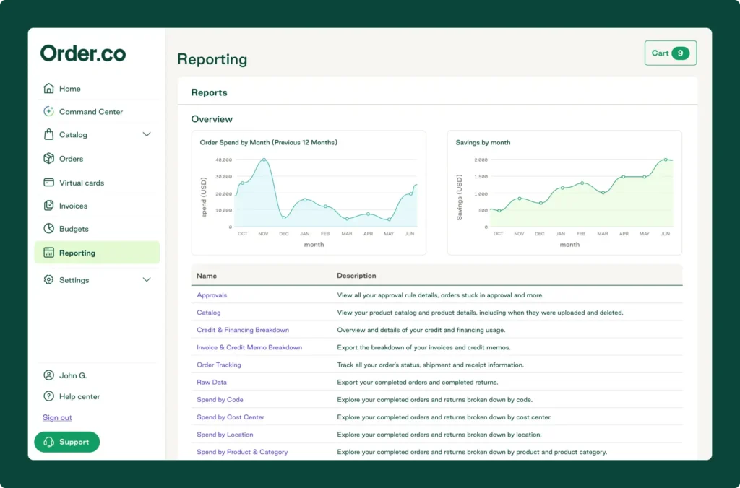Open the Reports tab header

click(x=209, y=92)
